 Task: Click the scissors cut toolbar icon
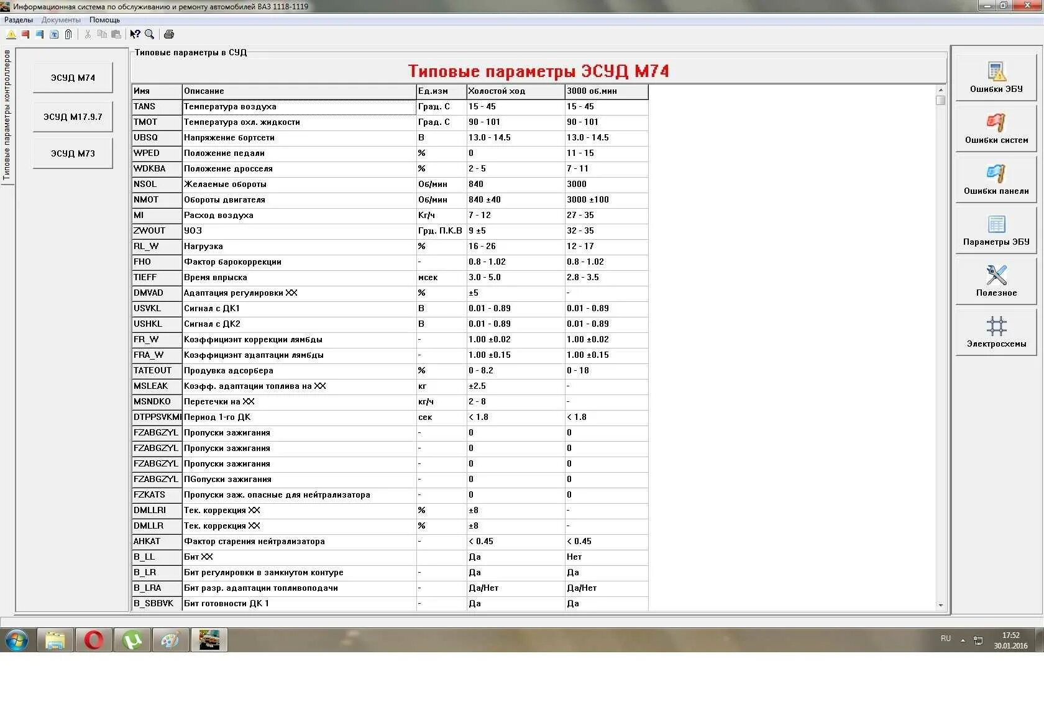coord(88,34)
